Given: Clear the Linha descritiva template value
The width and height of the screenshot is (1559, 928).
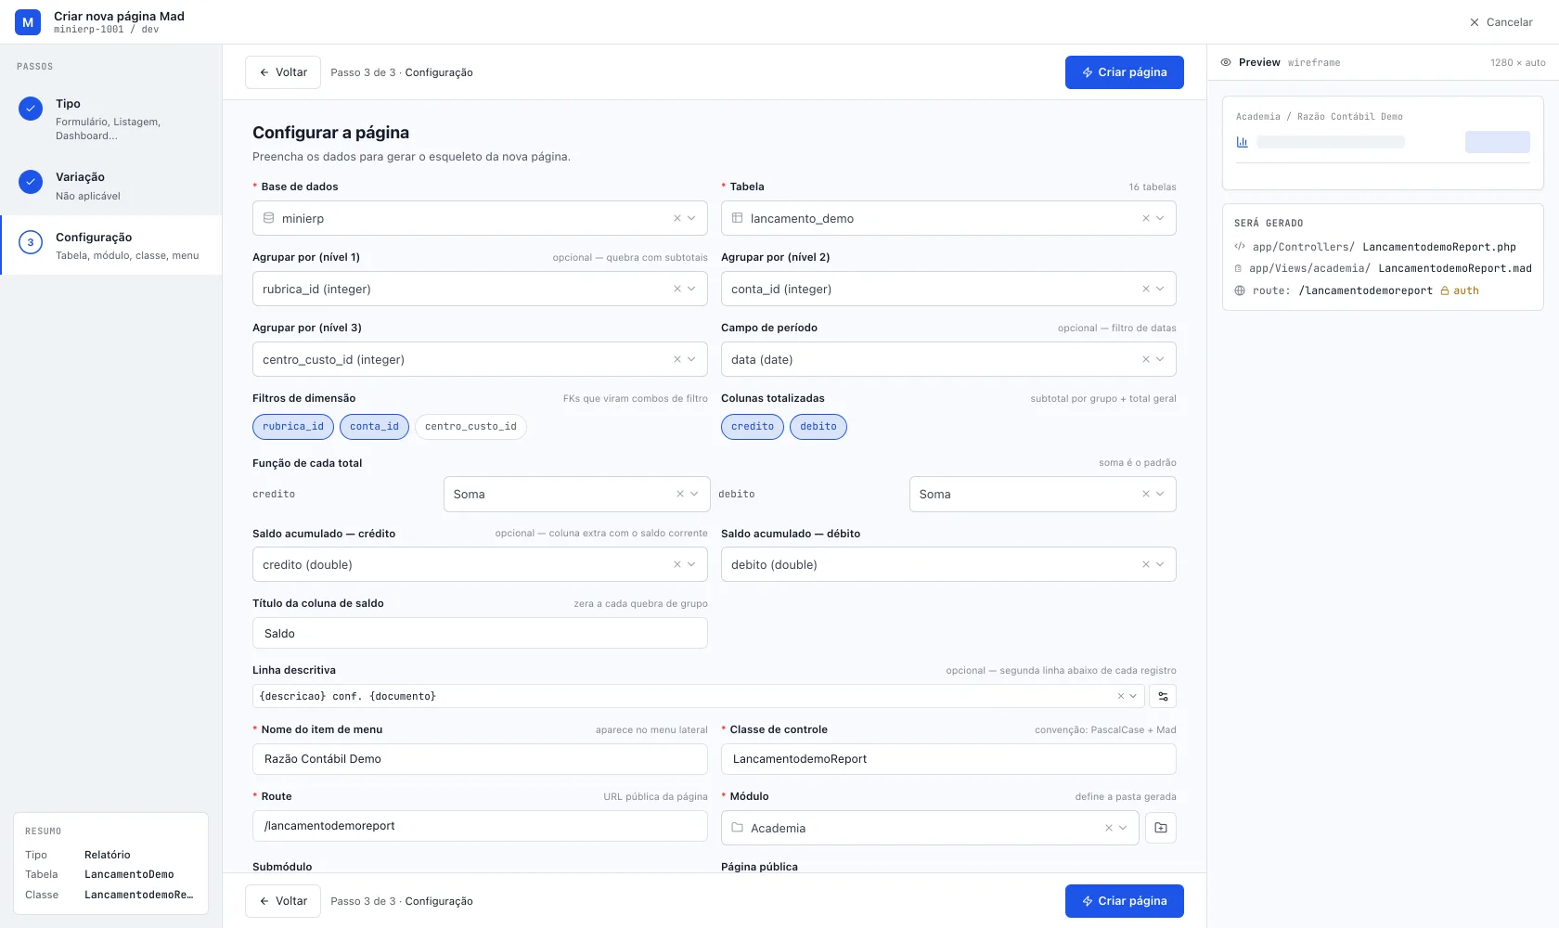Looking at the screenshot, I should click(x=1121, y=696).
